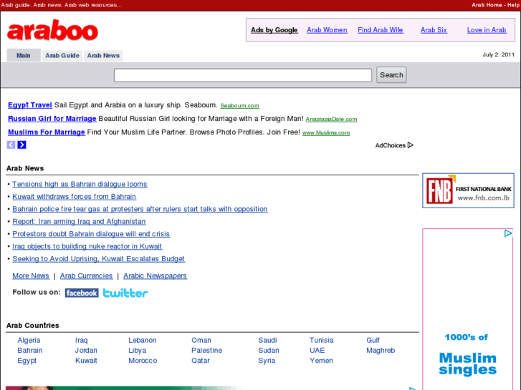This screenshot has height=390, width=521.
Task: Read Bahrain police fire tear gas article
Action: (x=140, y=209)
